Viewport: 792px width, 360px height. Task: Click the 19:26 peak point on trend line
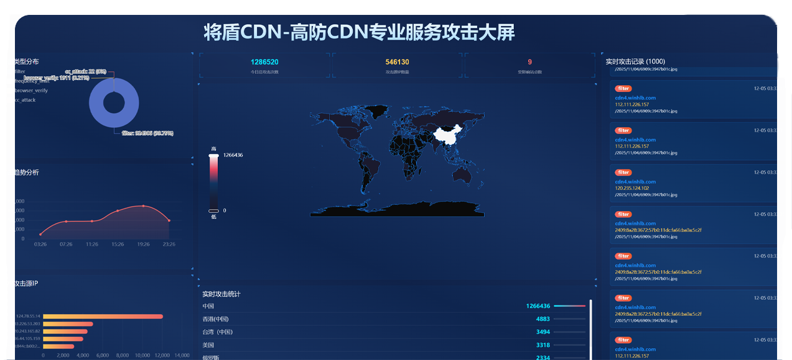143,206
